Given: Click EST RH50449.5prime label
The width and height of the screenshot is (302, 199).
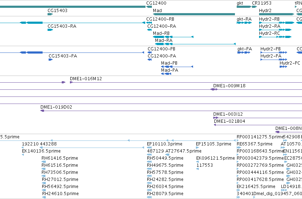Looking at the screenshot, I should click(x=165, y=158).
